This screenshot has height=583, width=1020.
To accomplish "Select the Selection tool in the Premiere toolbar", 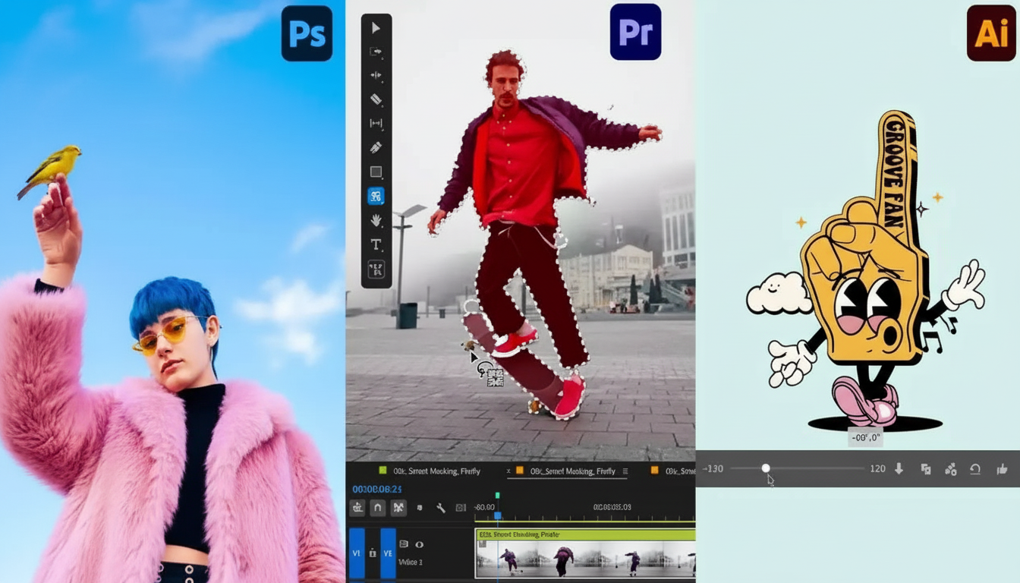I will tap(376, 27).
